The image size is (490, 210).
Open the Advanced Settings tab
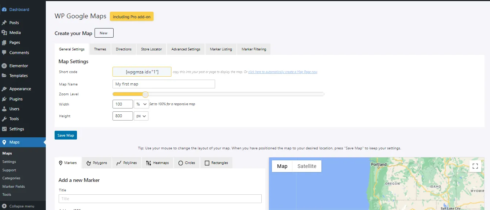[x=186, y=49]
